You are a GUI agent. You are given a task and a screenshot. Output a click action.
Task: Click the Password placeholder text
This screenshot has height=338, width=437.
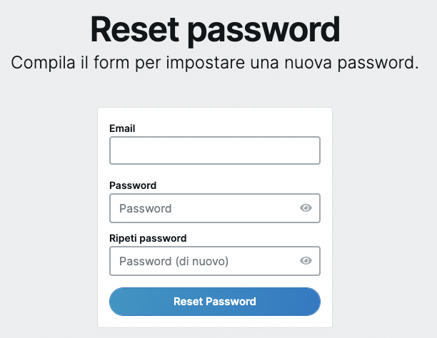pyautogui.click(x=145, y=208)
